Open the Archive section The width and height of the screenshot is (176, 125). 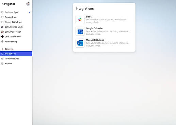(16, 64)
